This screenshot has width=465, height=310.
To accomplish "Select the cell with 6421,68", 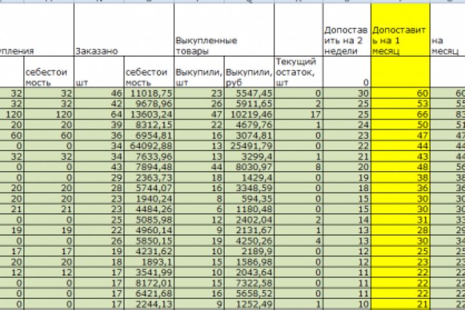I will click(x=149, y=293).
